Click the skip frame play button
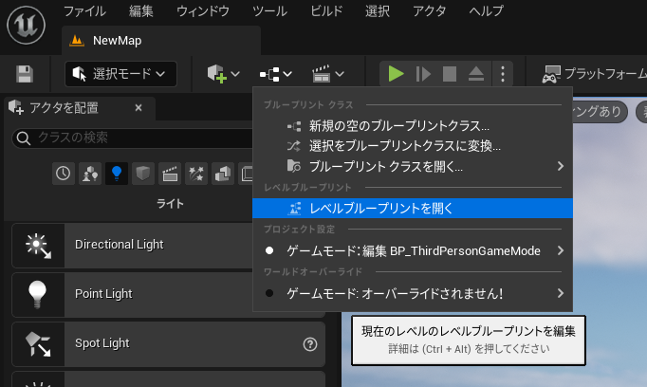The image size is (647, 387). pos(423,74)
